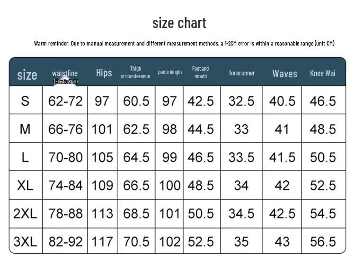Select hips value 105 in L row
Viewport: 355px width, 267px height.
[102, 157]
